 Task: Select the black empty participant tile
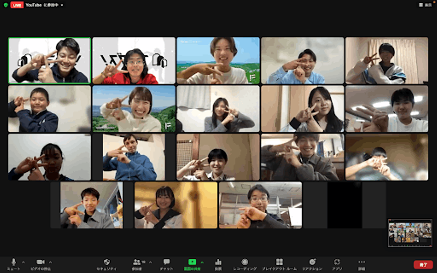[345, 205]
